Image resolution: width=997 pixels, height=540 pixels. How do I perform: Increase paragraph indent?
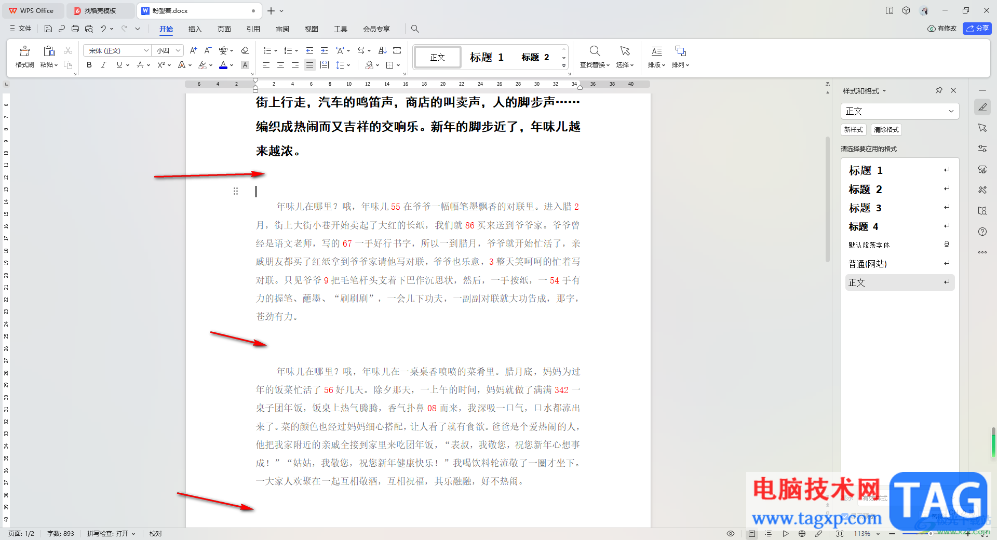[324, 50]
